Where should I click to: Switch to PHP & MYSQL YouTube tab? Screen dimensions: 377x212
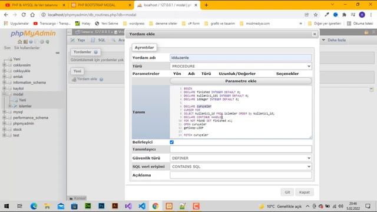[35, 5]
